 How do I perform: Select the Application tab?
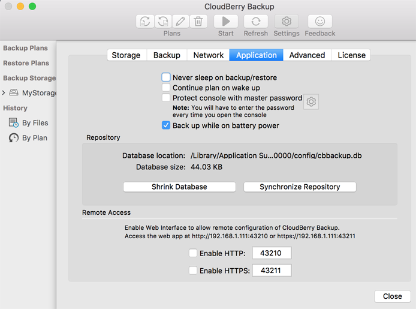point(257,55)
